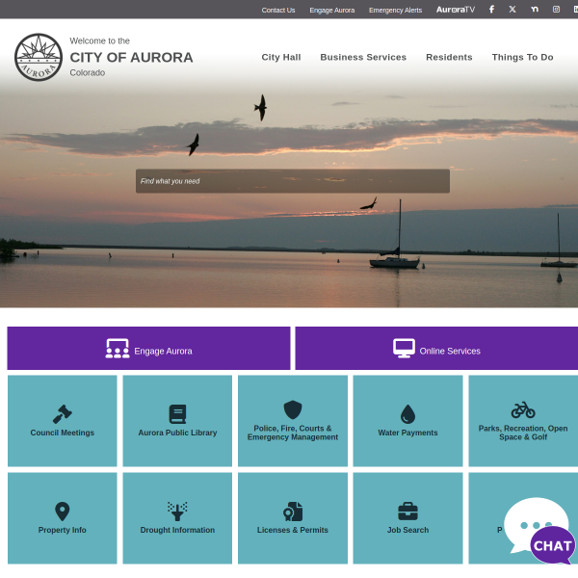This screenshot has width=578, height=578.
Task: Open the AuroraTV link
Action: 456,10
